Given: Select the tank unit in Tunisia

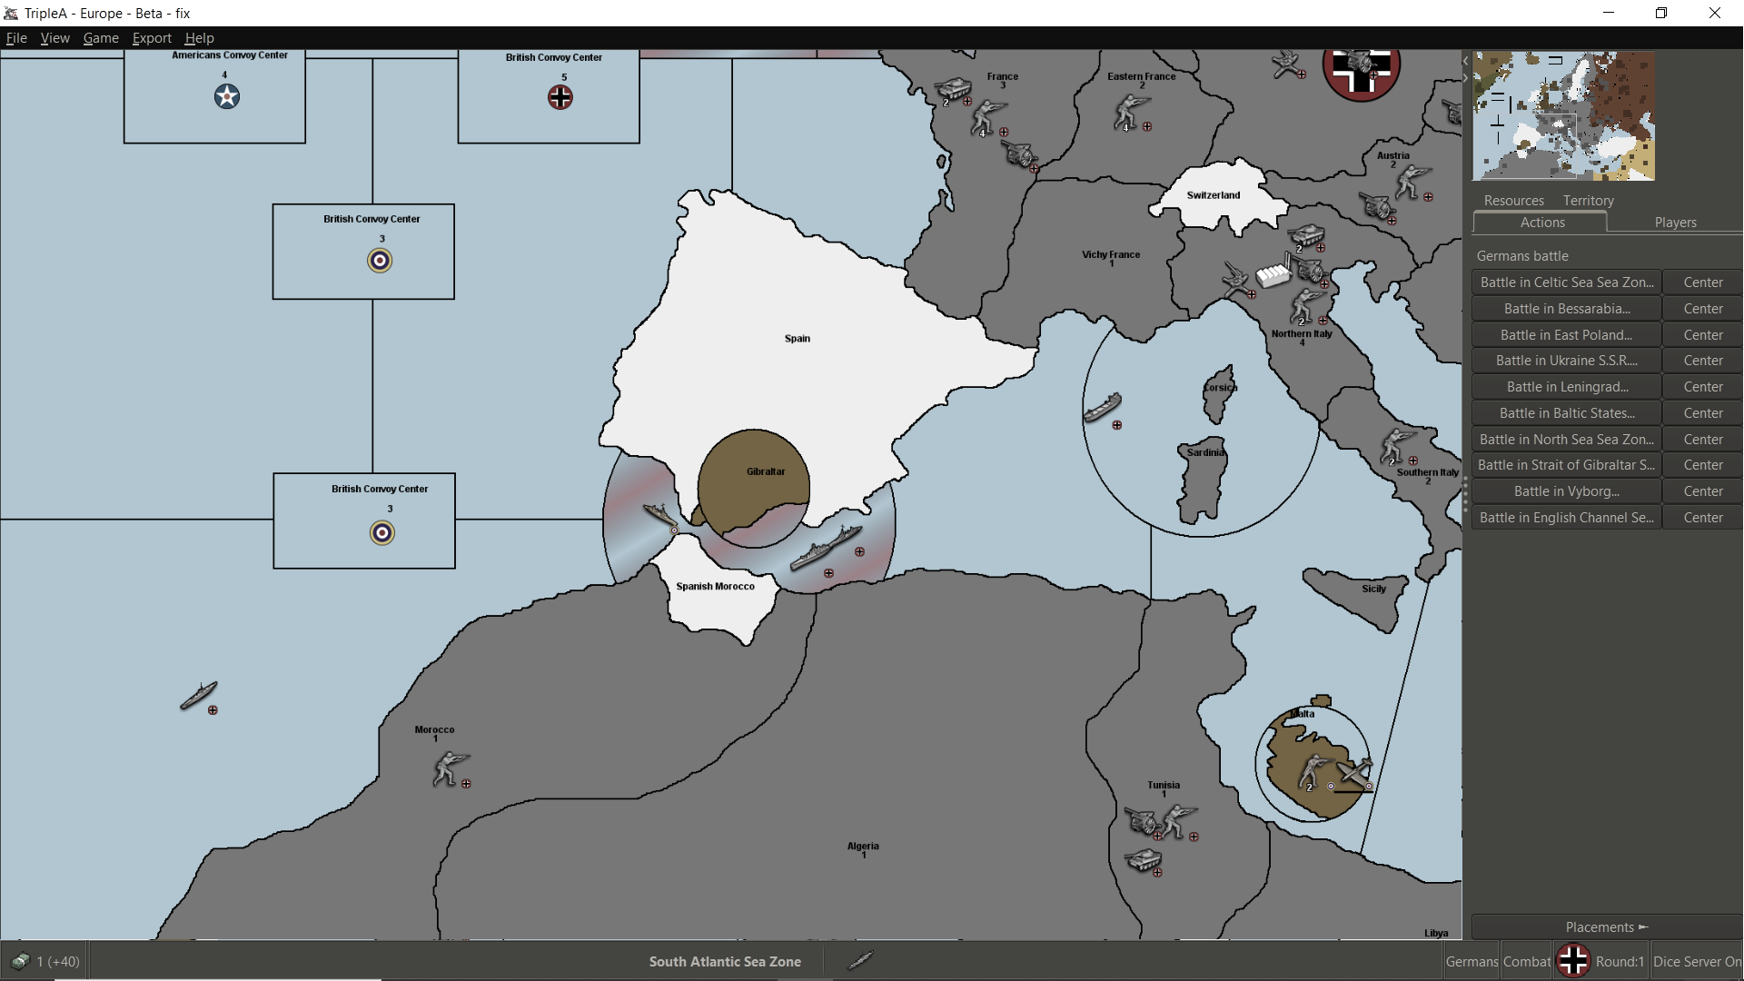Looking at the screenshot, I should tap(1142, 858).
